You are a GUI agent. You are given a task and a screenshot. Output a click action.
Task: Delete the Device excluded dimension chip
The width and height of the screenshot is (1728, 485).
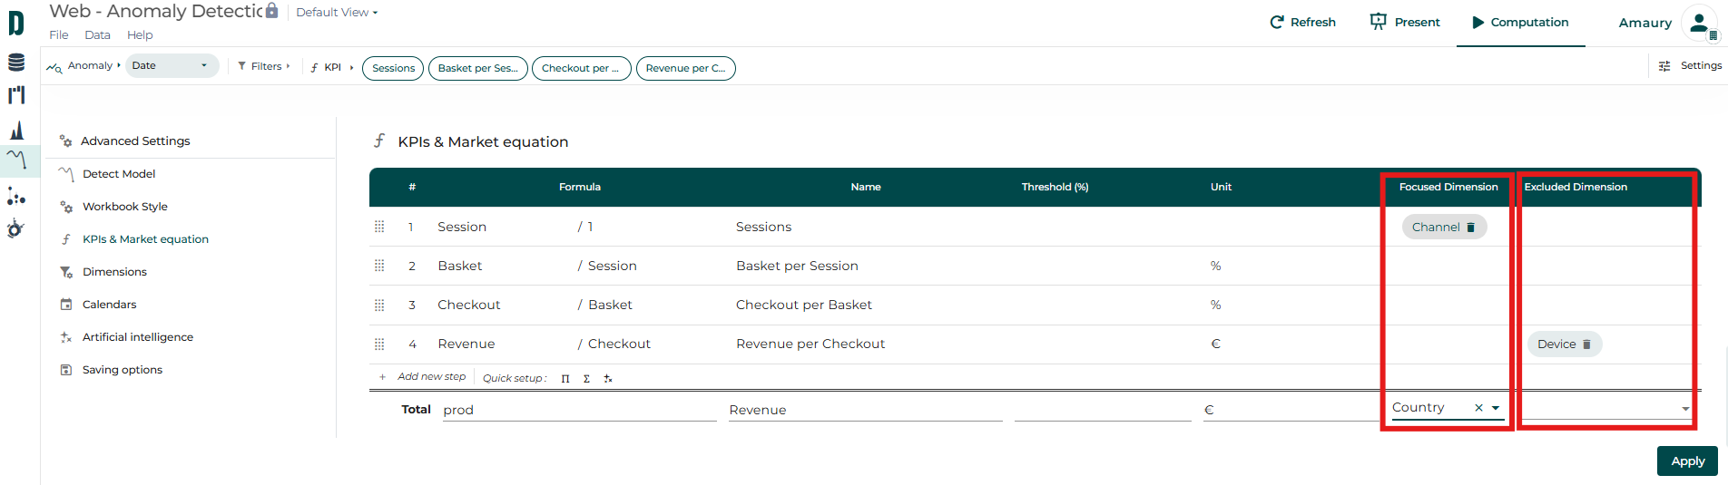(1586, 344)
